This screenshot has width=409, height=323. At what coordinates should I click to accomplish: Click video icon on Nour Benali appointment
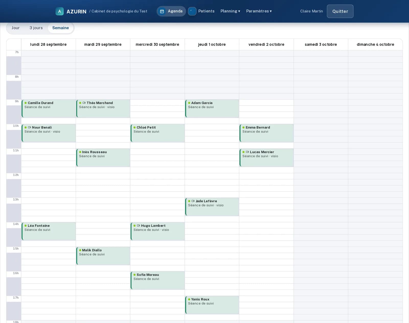29,127
